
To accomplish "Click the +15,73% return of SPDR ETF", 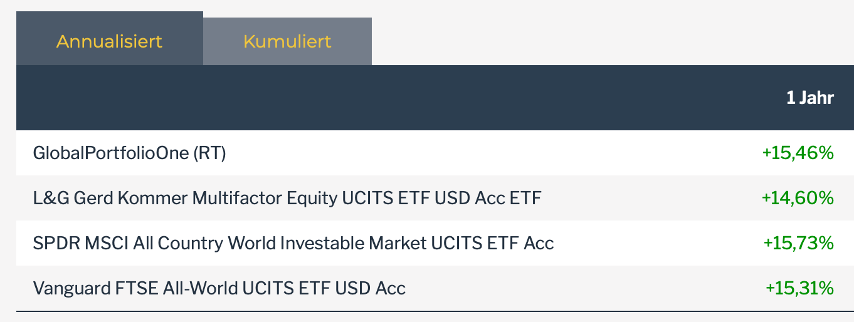I will pyautogui.click(x=798, y=243).
